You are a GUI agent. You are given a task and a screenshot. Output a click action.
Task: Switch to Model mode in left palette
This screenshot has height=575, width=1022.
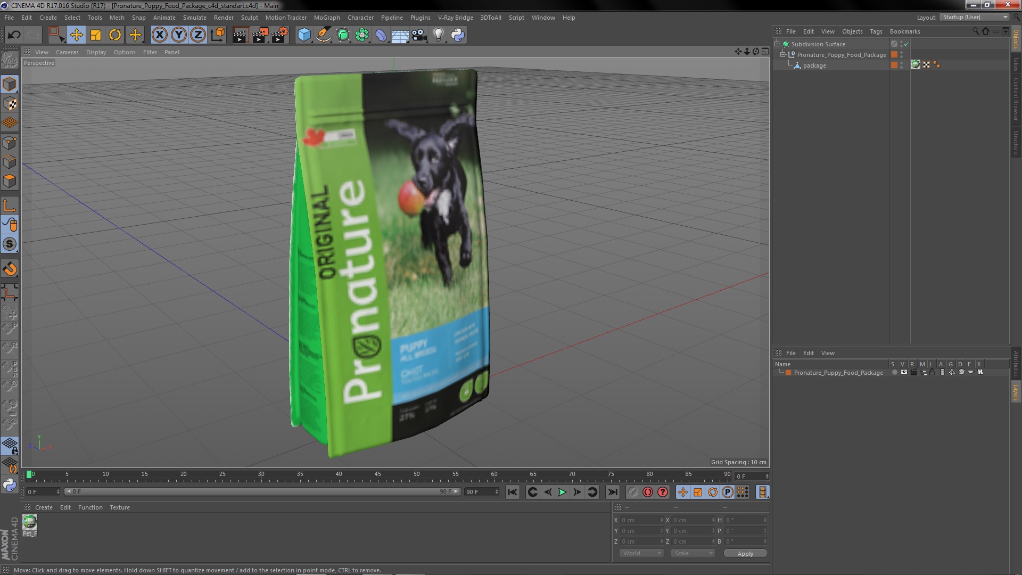10,84
